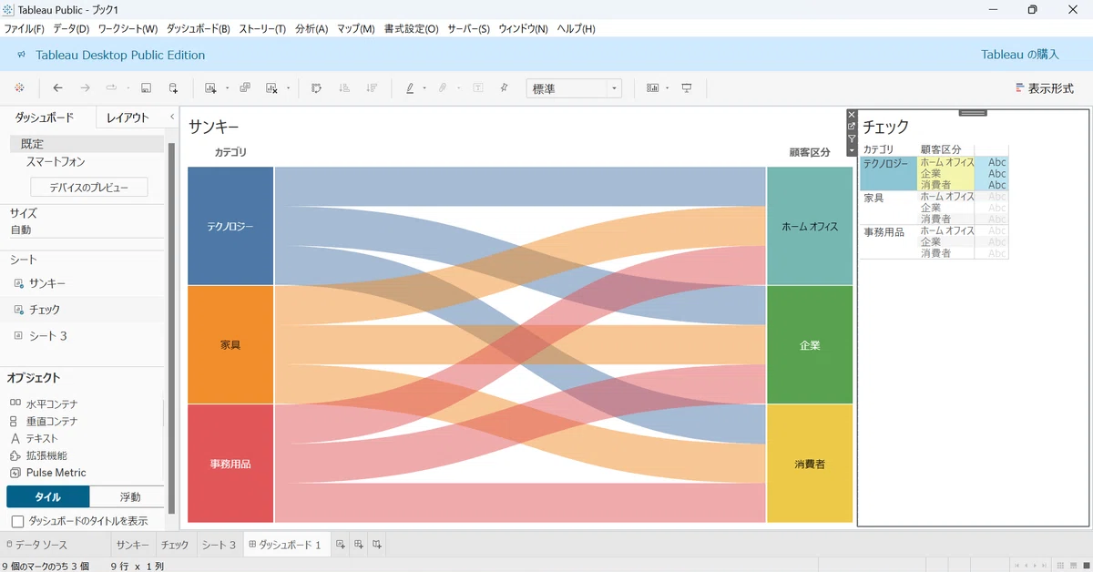
Task: Click the 拡張機能 object
Action: pos(39,455)
